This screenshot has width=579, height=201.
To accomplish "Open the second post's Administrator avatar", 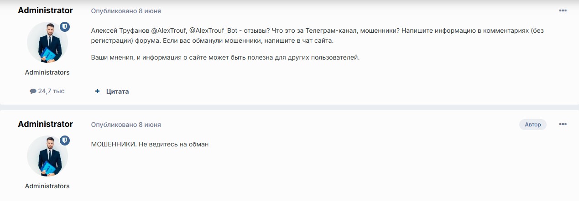I will (47, 156).
